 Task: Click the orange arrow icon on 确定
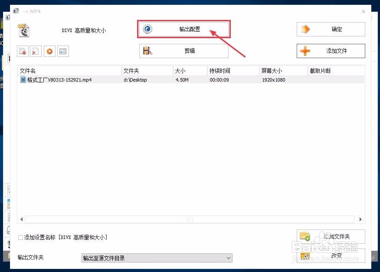click(x=306, y=29)
